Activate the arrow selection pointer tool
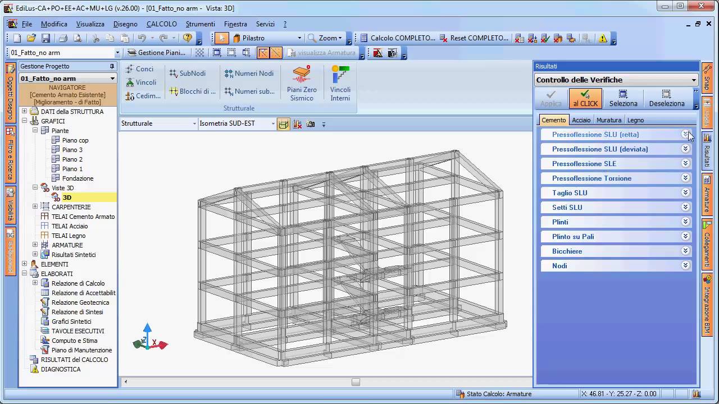 click(x=222, y=38)
